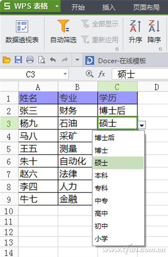This screenshot has width=168, height=257.
Task: Choose 高中 from the dropdown list
Action: coord(118,213)
